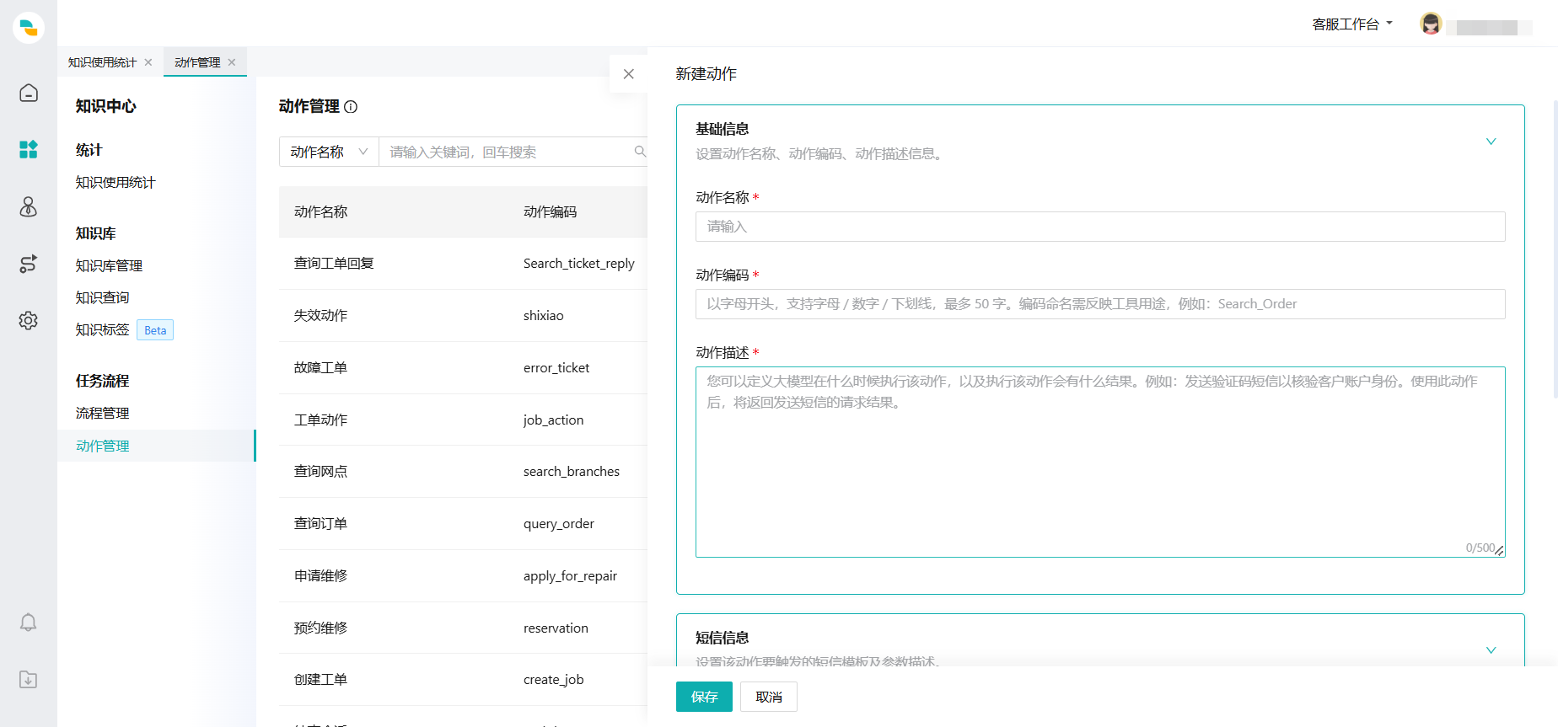Collapse the 短信信息 section

coord(1491,649)
